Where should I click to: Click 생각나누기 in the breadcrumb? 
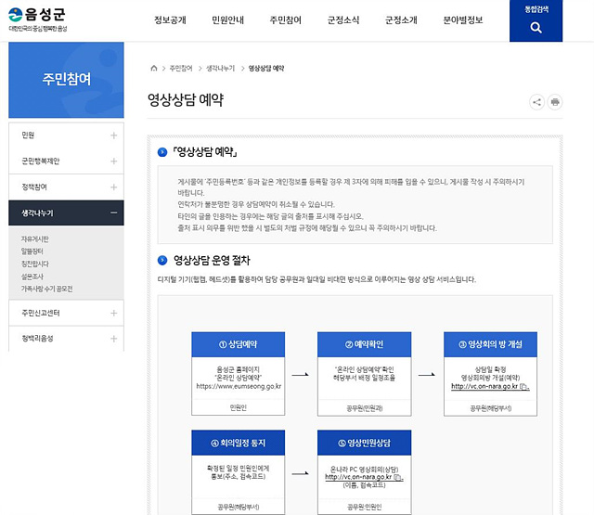[220, 68]
